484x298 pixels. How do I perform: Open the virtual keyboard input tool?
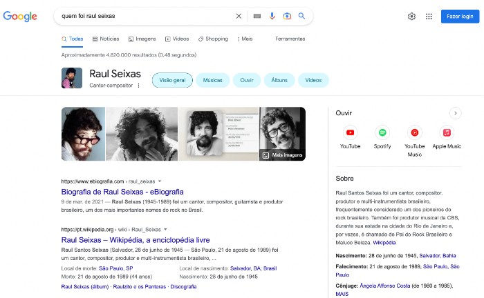click(x=257, y=16)
